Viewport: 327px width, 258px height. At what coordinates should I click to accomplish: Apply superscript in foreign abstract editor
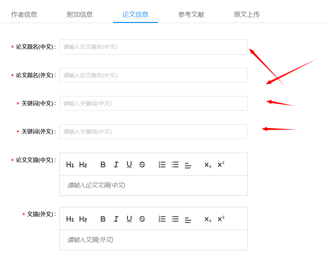[x=220, y=219]
